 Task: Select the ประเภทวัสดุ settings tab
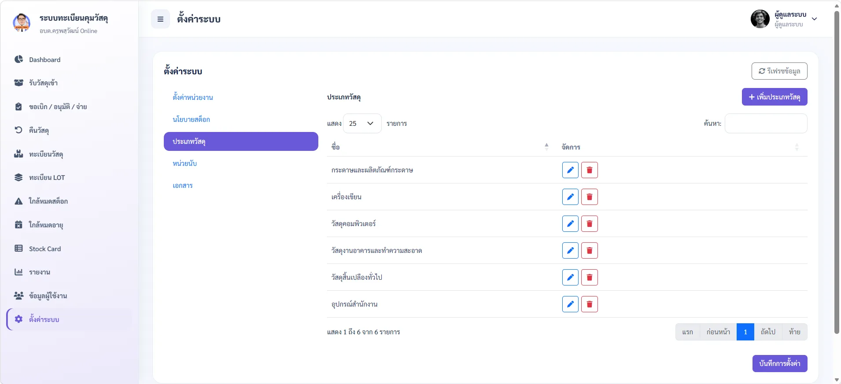click(241, 141)
